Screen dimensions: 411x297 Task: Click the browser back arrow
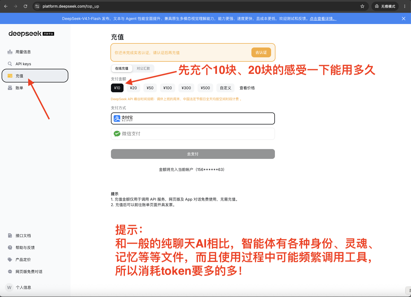(x=6, y=6)
